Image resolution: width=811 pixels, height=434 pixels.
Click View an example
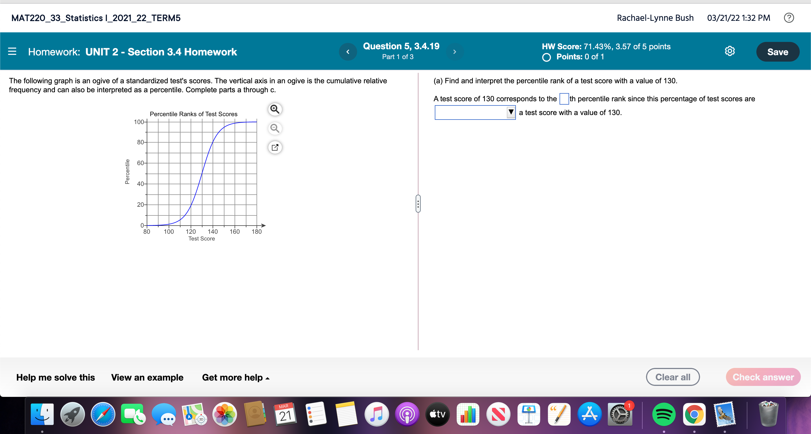(147, 377)
